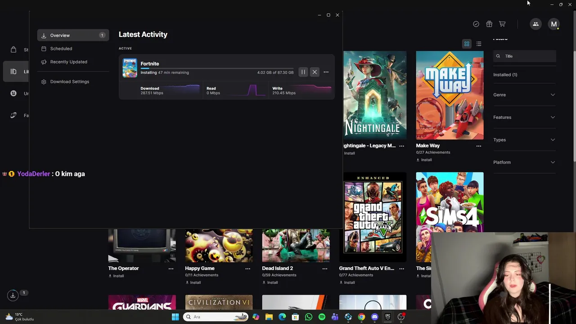Cancel the Fortnite download with X

[315, 72]
